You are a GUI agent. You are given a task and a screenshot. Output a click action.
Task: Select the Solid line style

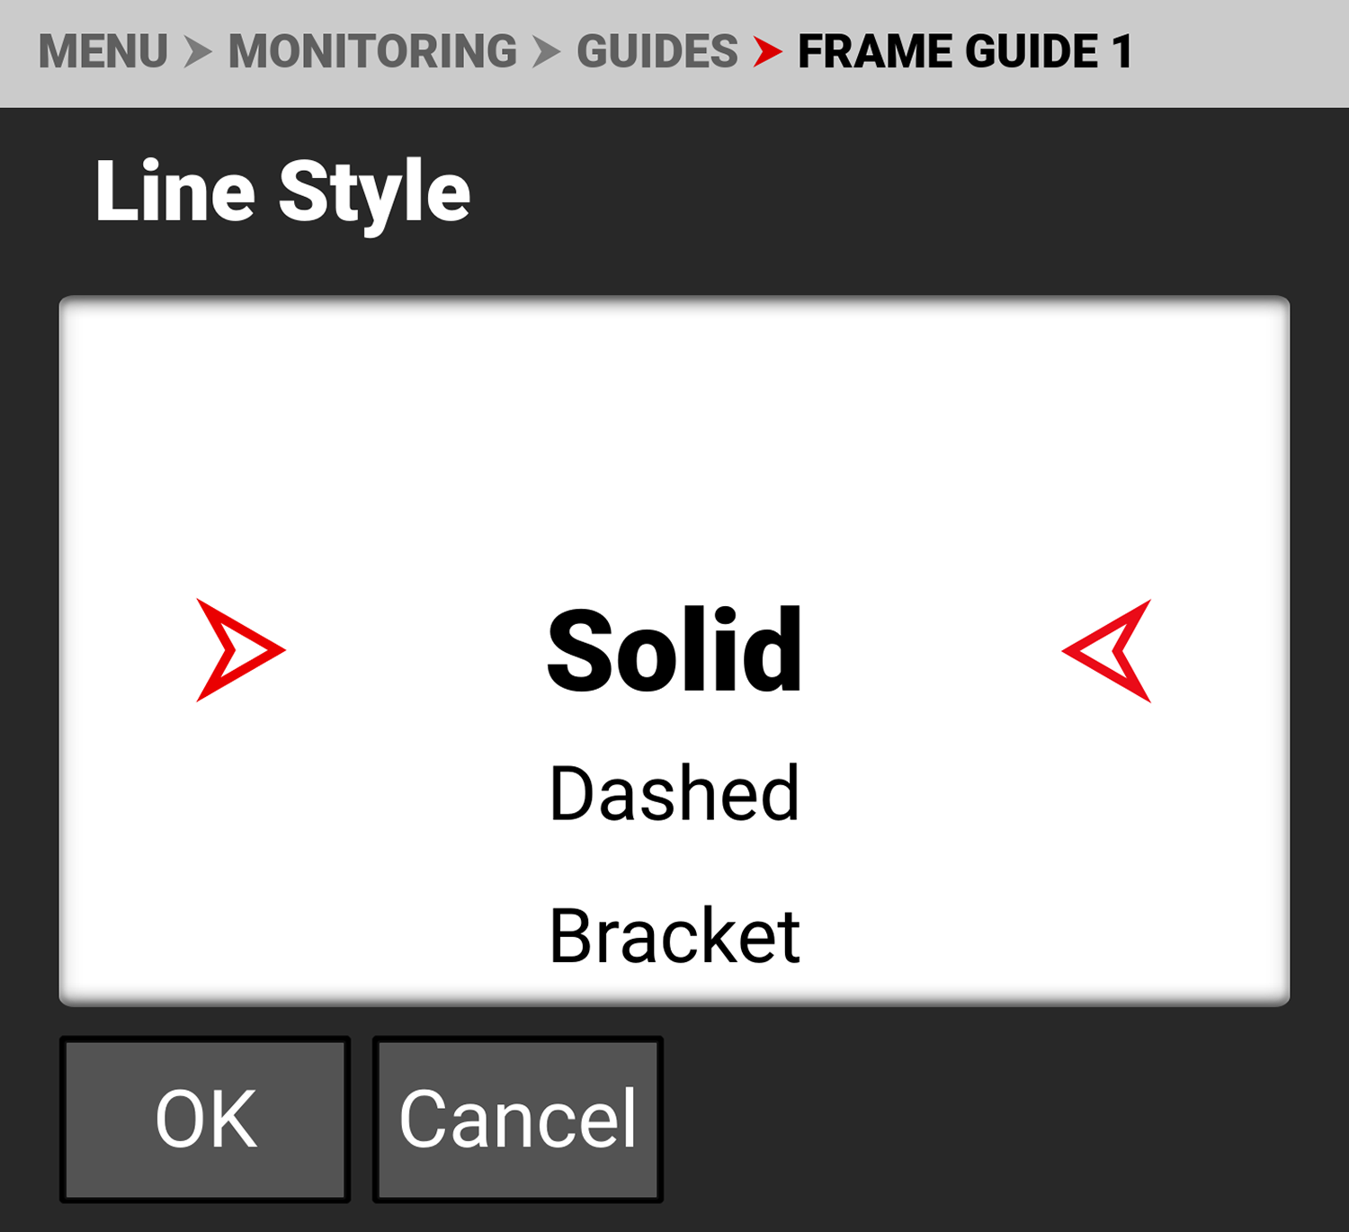point(674,650)
